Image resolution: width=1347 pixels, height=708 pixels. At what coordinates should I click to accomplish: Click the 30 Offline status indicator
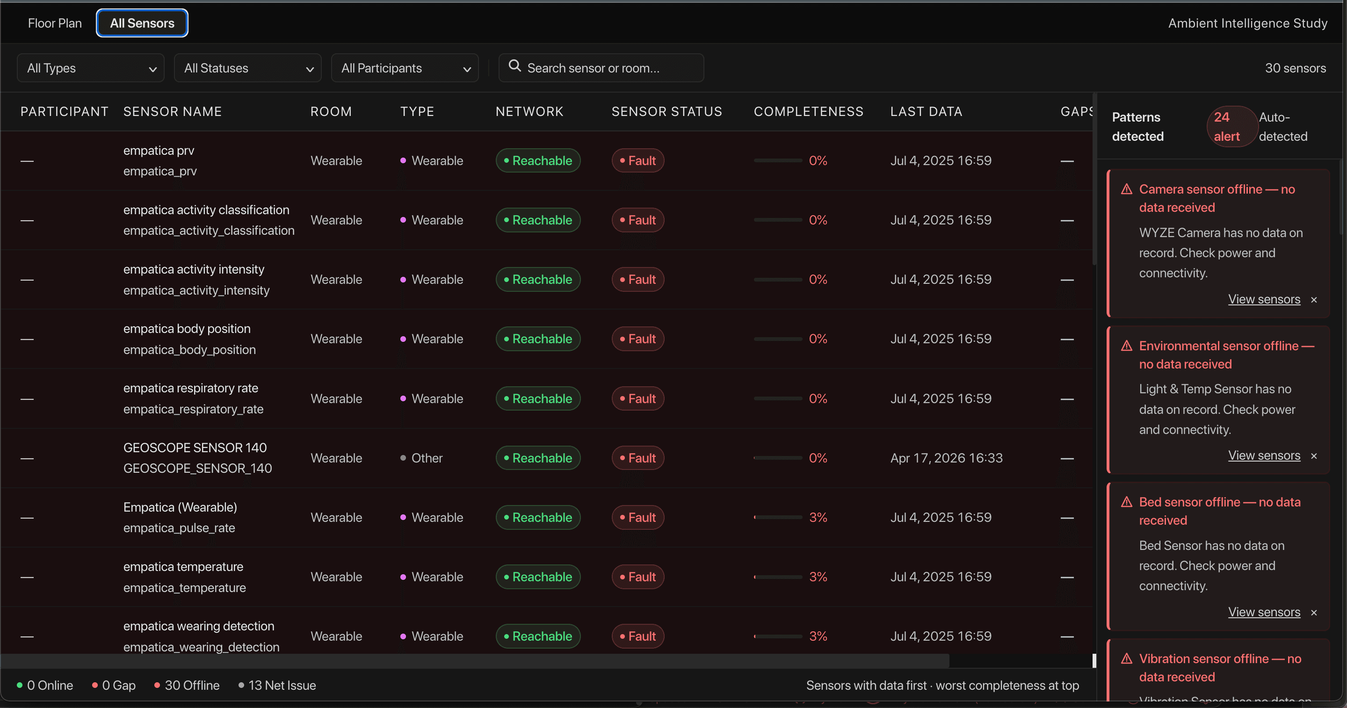(x=187, y=685)
